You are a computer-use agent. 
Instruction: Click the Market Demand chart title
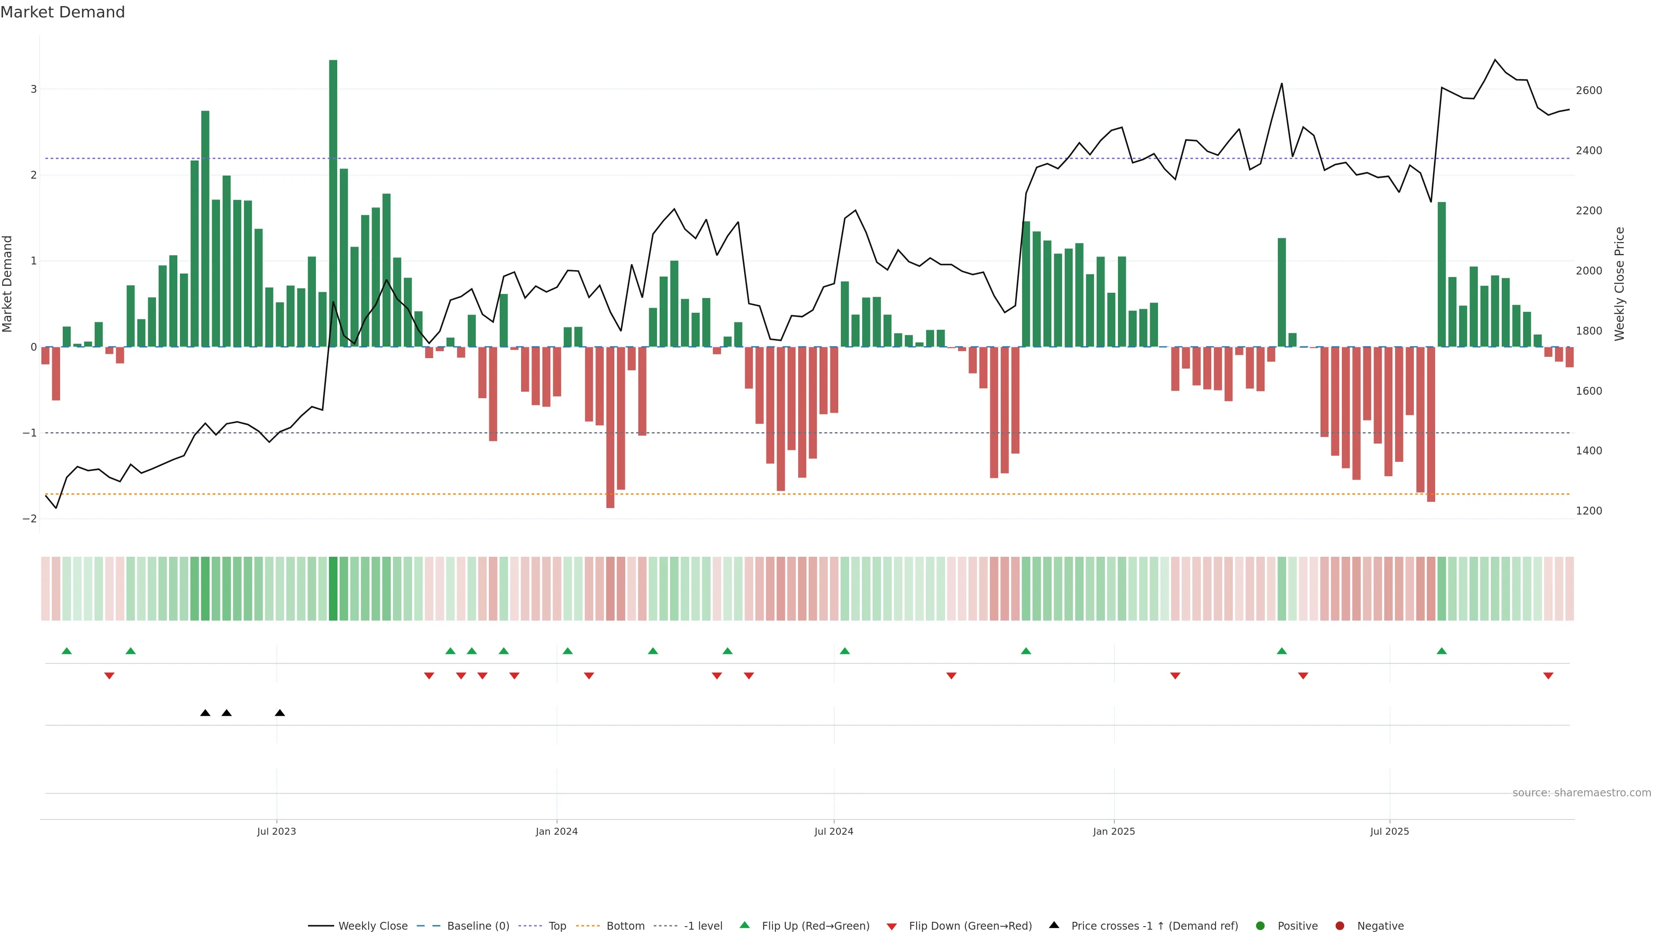pos(62,12)
